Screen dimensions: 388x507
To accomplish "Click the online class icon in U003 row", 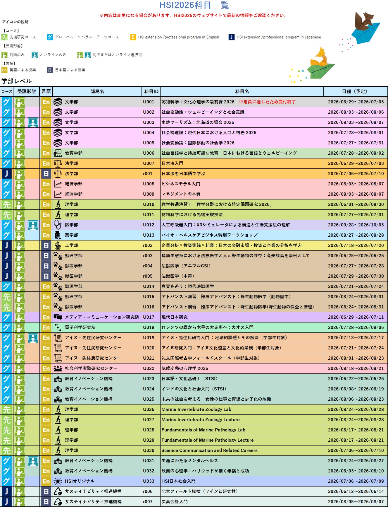I will point(33,122).
